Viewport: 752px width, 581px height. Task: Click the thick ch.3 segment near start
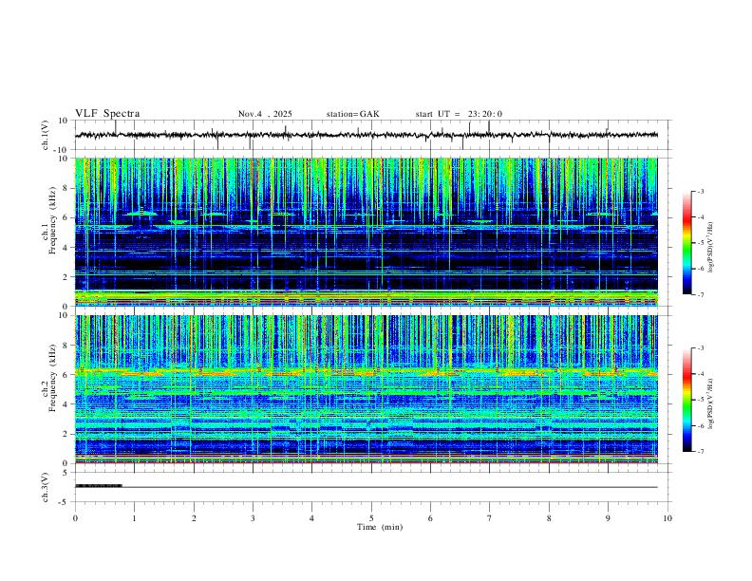tap(99, 486)
